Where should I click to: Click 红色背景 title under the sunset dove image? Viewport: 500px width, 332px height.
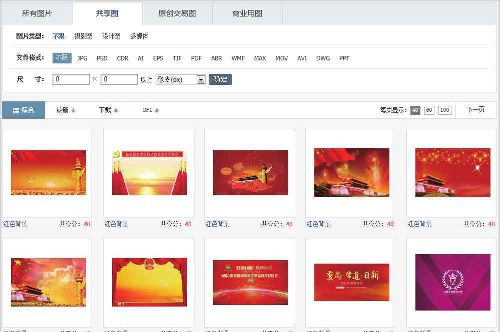click(x=16, y=224)
